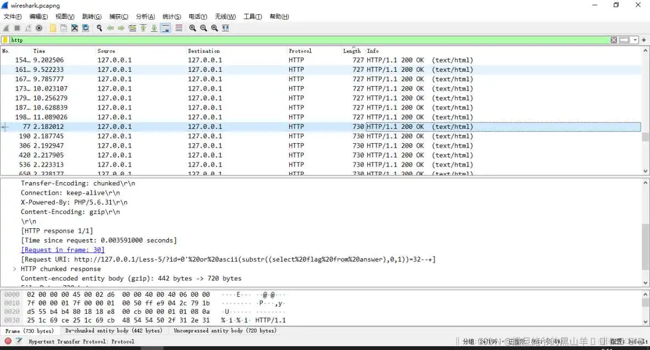Select the red Stop Capture icon
This screenshot has width=650, height=350.
click(17, 28)
